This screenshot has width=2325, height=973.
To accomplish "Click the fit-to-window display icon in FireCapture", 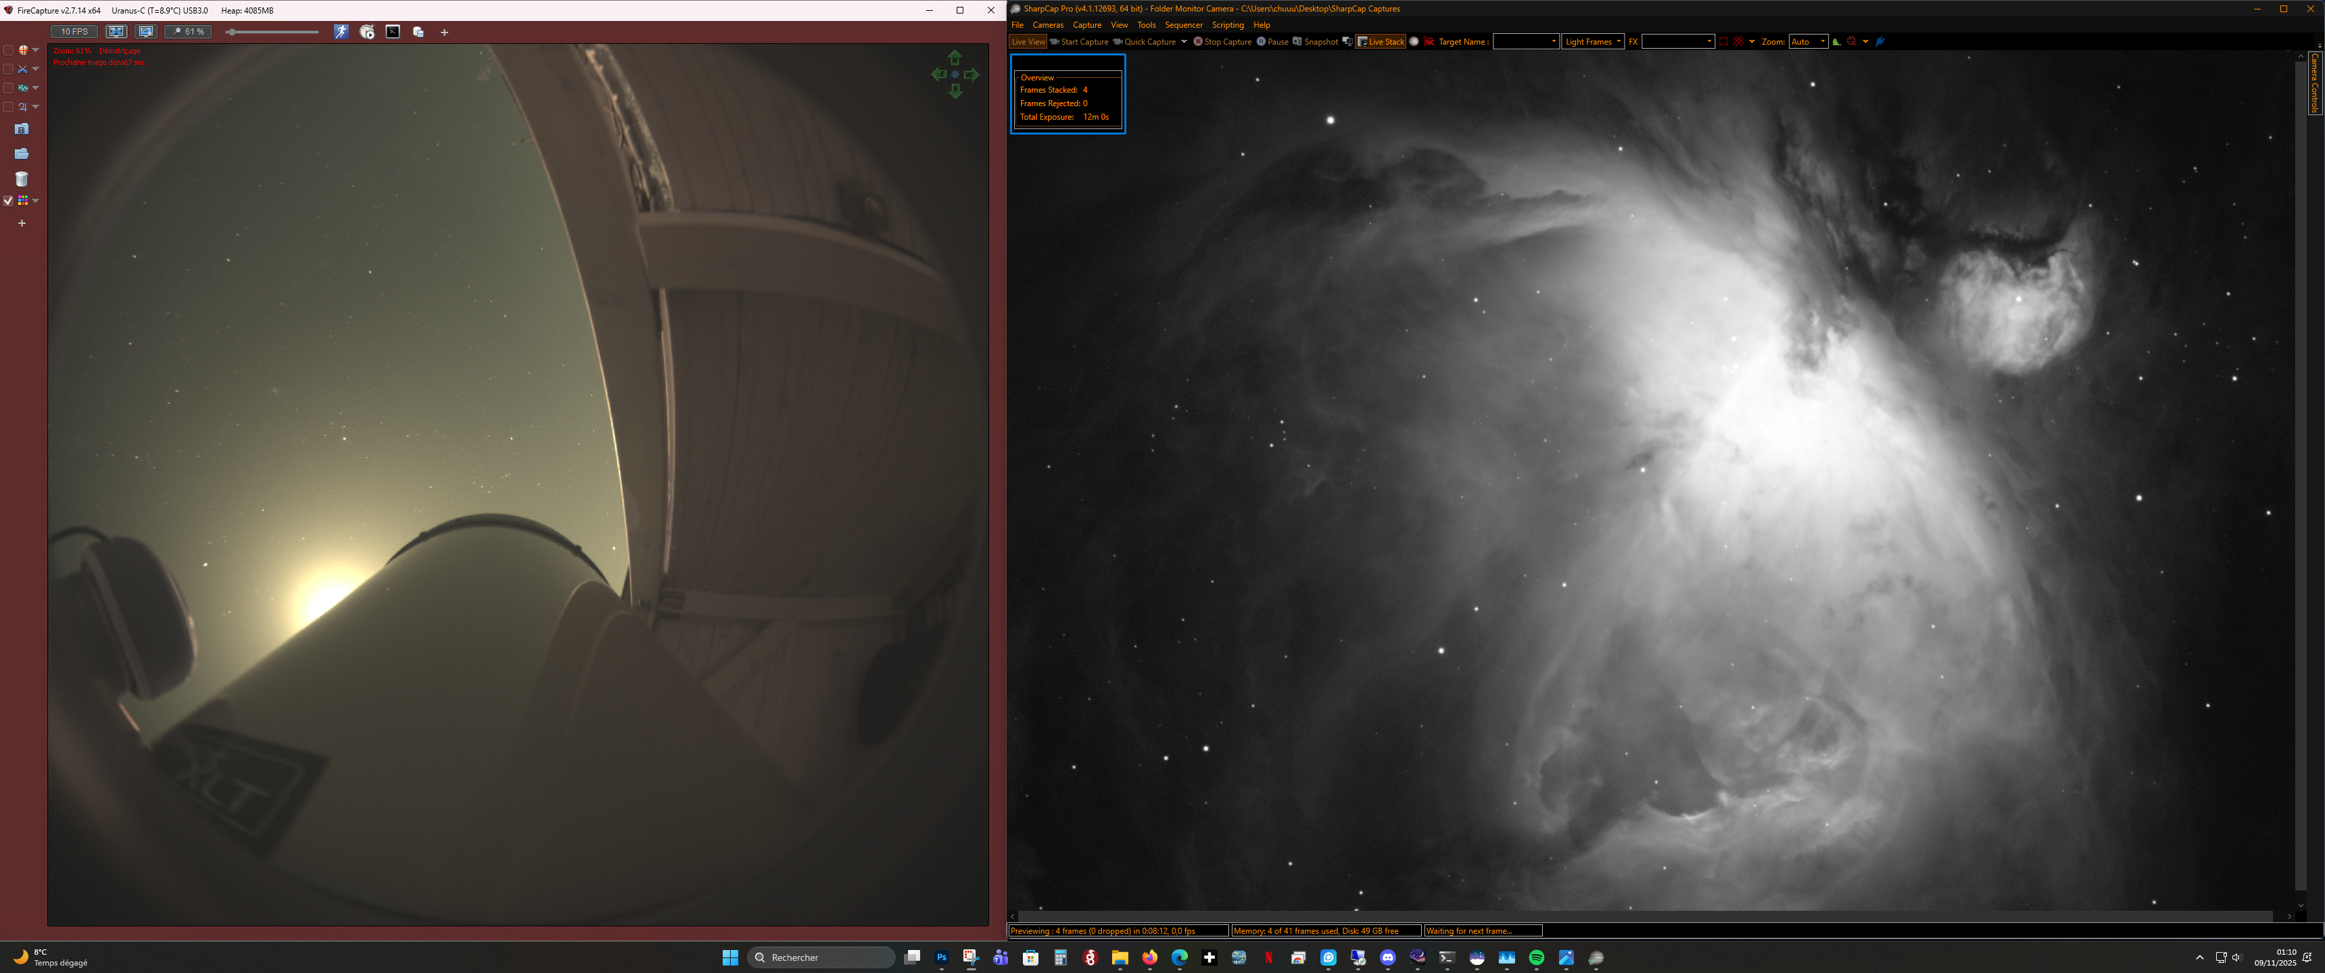I will (x=116, y=32).
